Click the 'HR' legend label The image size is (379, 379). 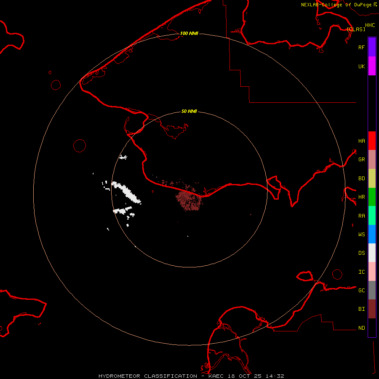click(362, 197)
